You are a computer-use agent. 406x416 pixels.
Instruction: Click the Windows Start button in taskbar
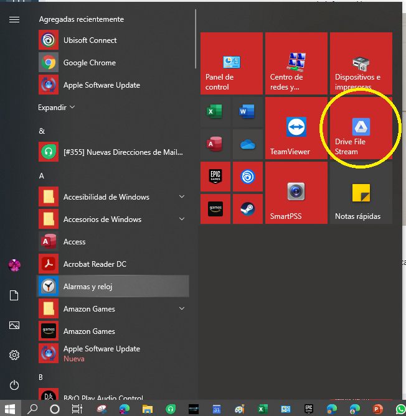pos(10,409)
